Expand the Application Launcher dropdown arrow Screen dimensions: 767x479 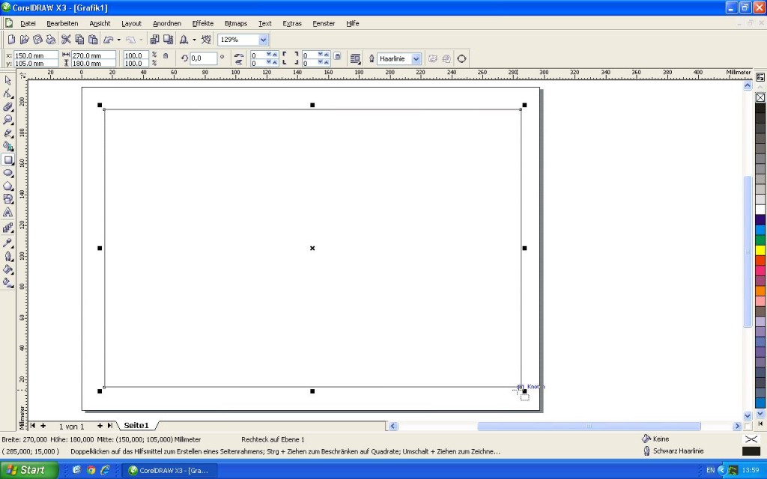pyautogui.click(x=194, y=40)
